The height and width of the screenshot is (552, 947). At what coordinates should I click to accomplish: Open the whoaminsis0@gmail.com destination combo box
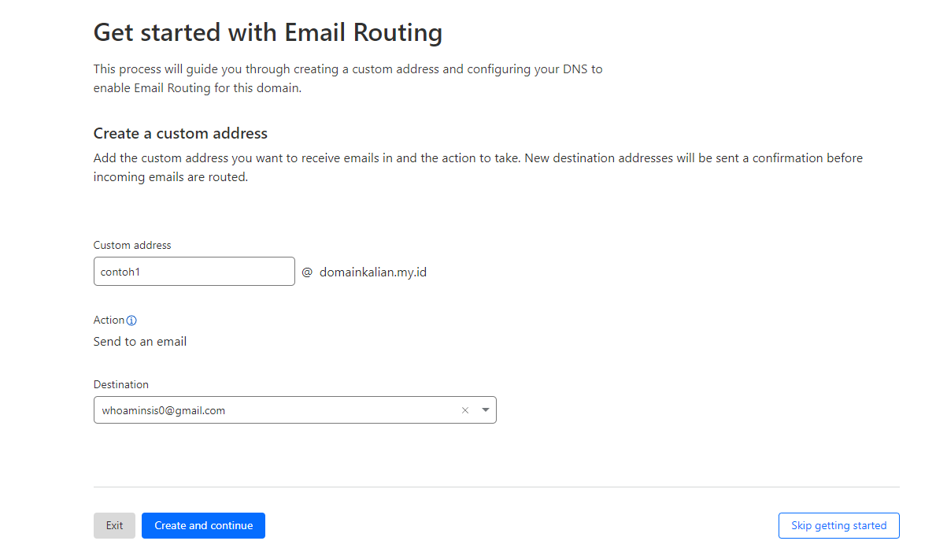[276, 410]
